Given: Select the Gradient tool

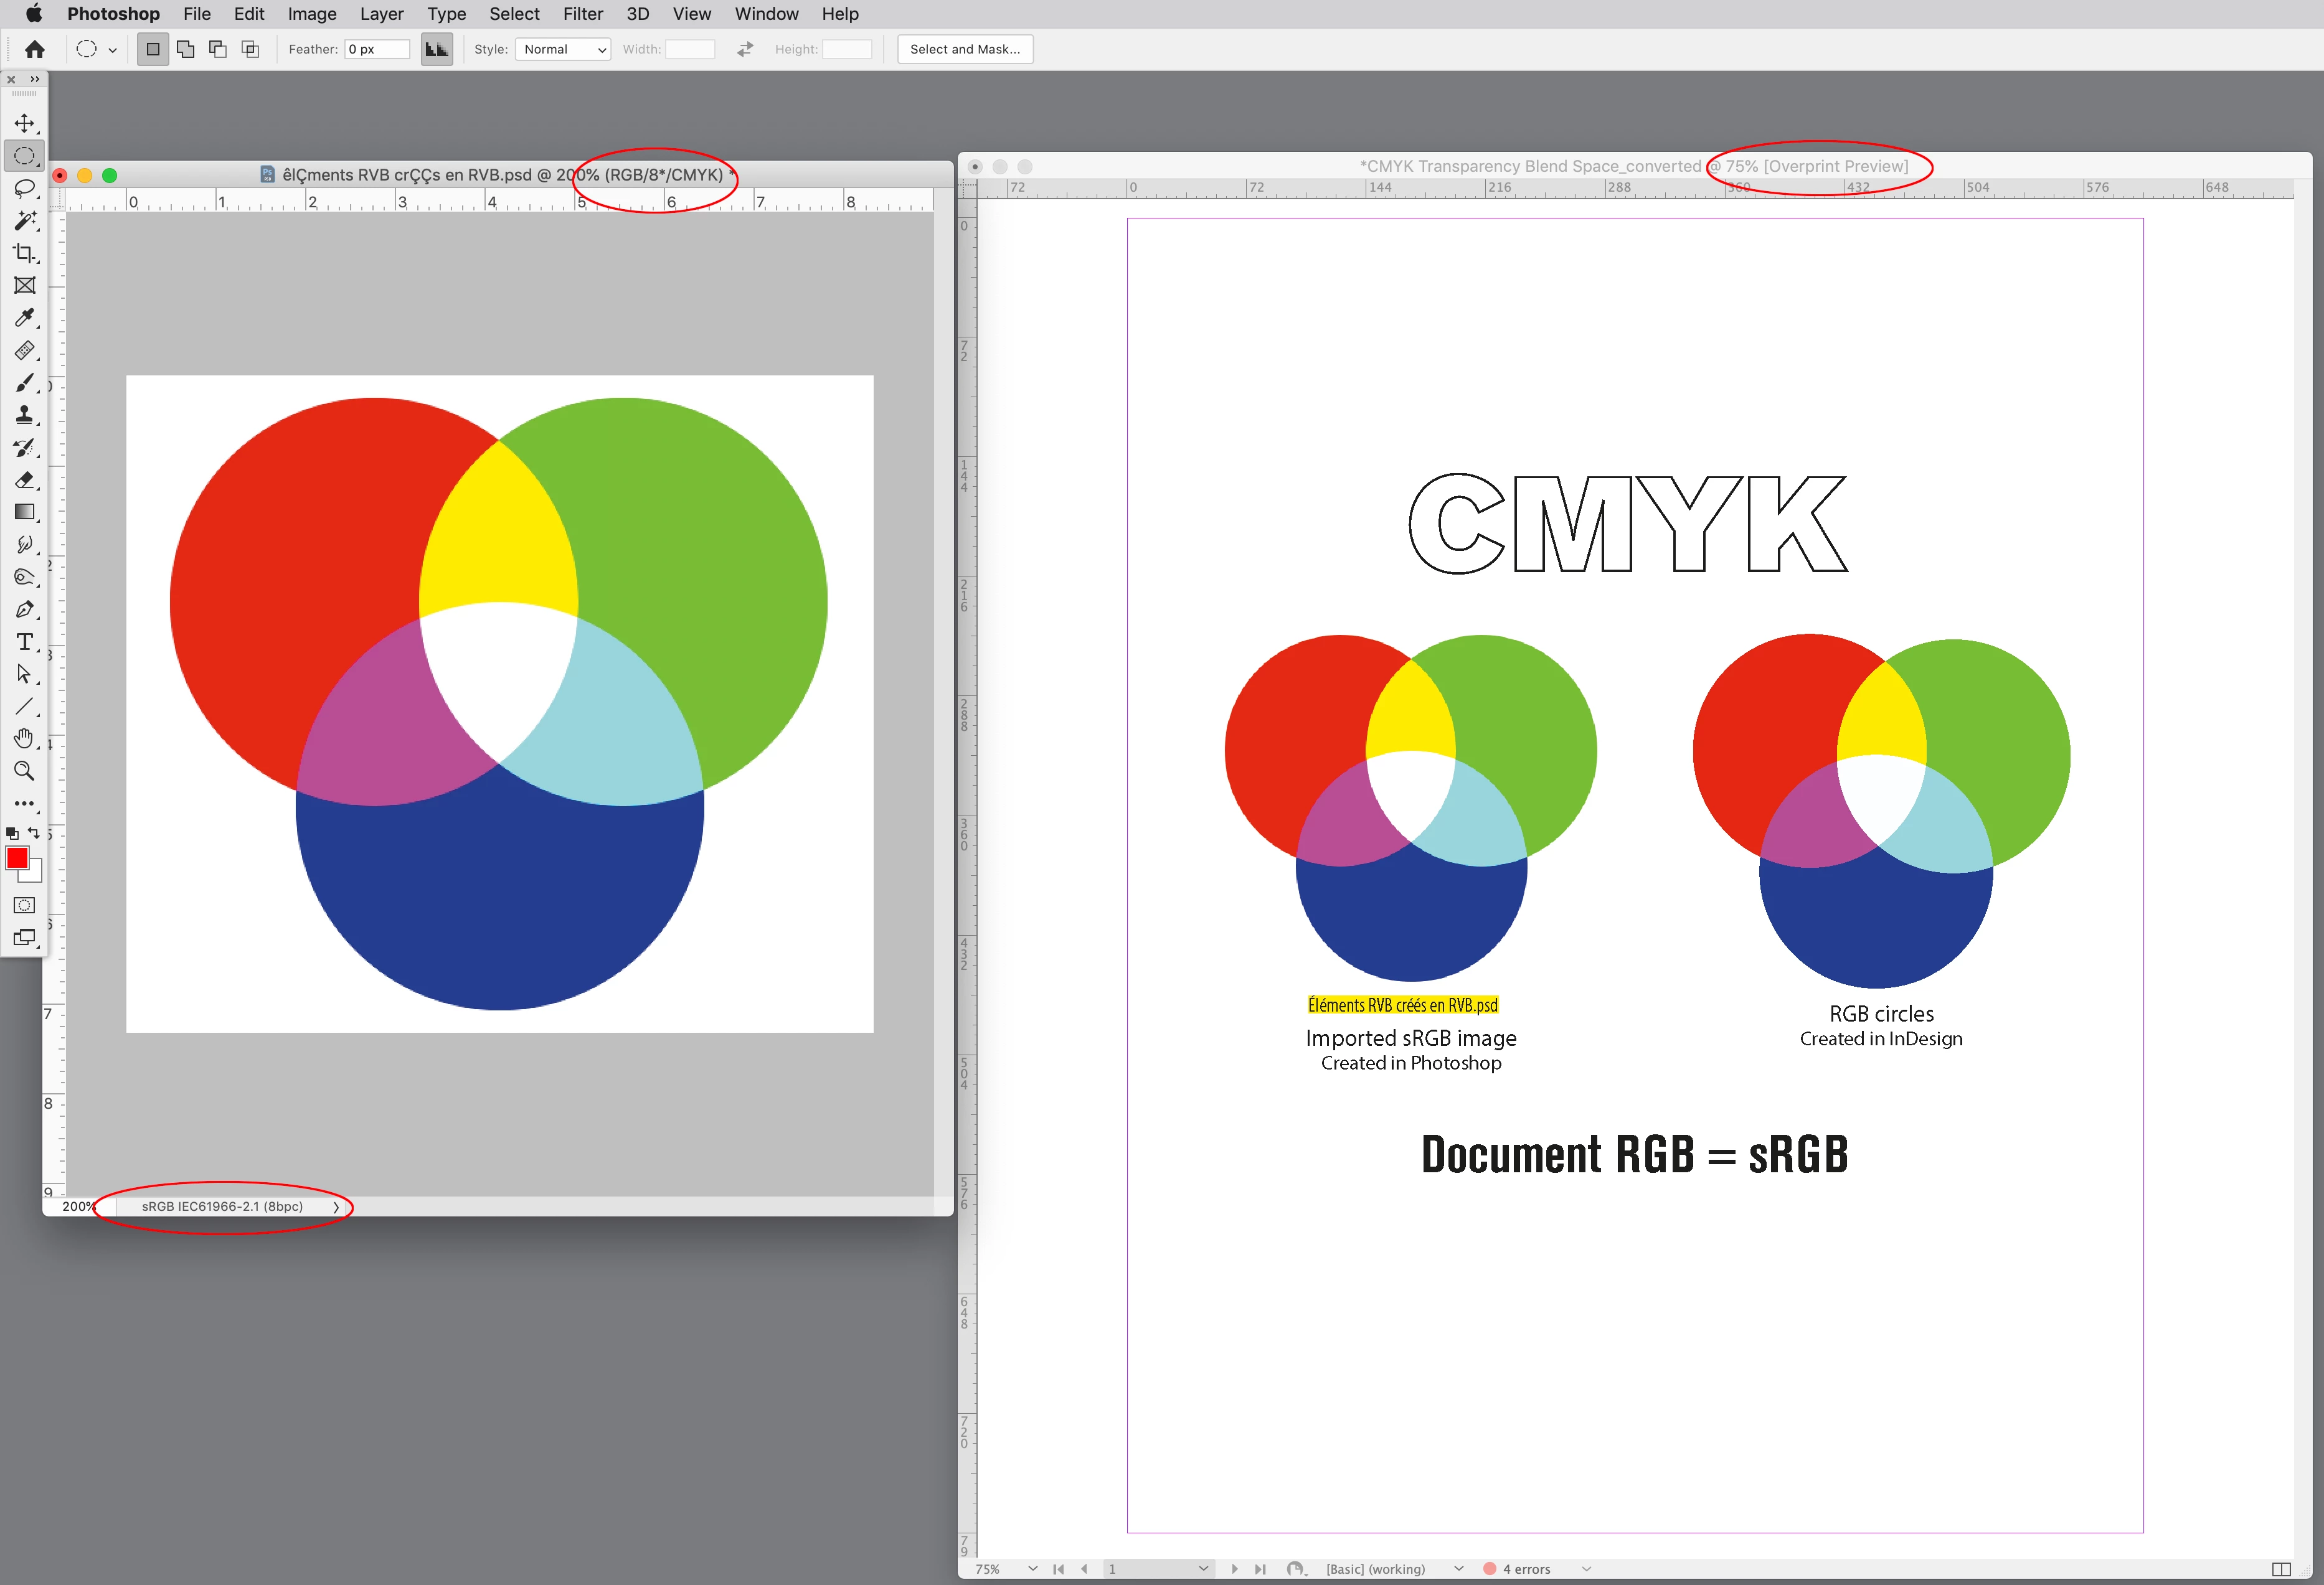Looking at the screenshot, I should point(24,512).
